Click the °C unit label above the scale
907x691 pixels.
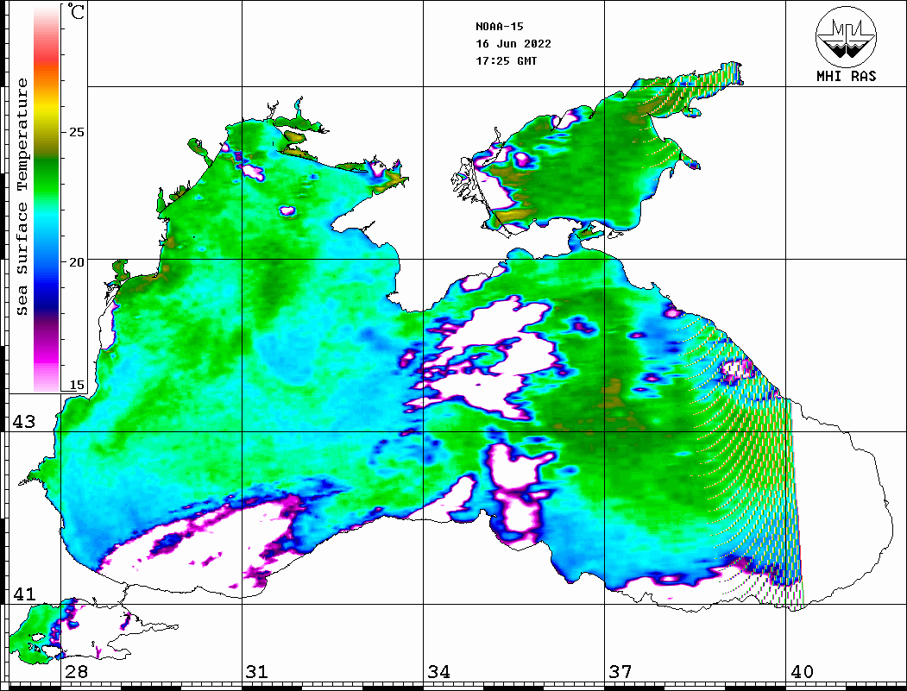coord(76,11)
